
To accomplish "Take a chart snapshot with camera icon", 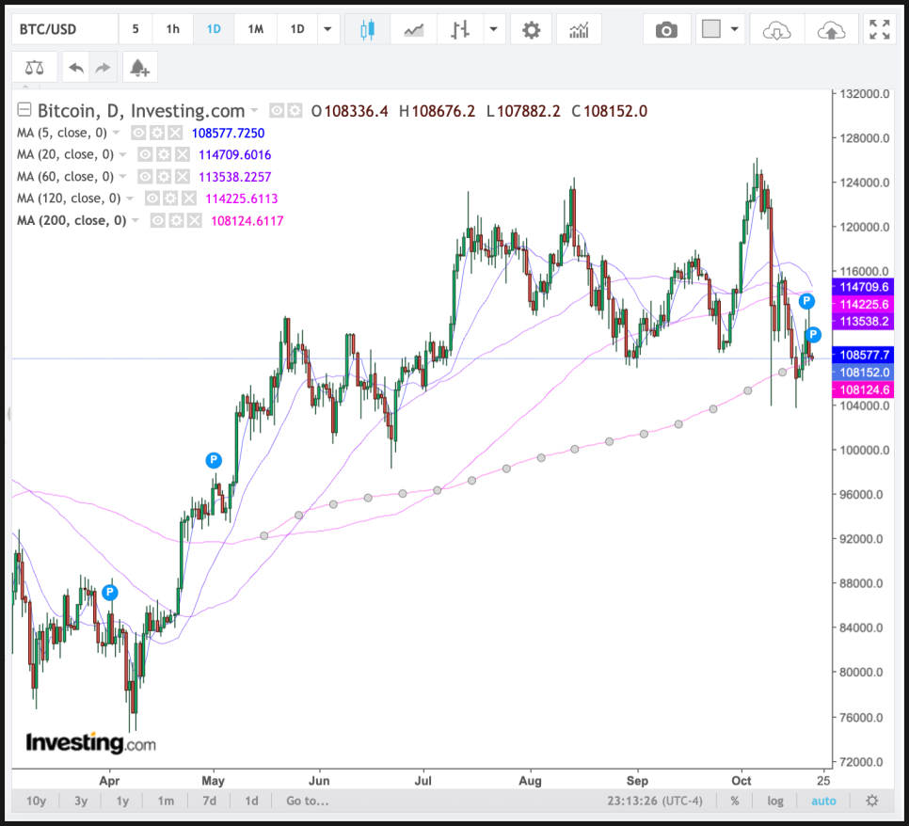I will 666,29.
